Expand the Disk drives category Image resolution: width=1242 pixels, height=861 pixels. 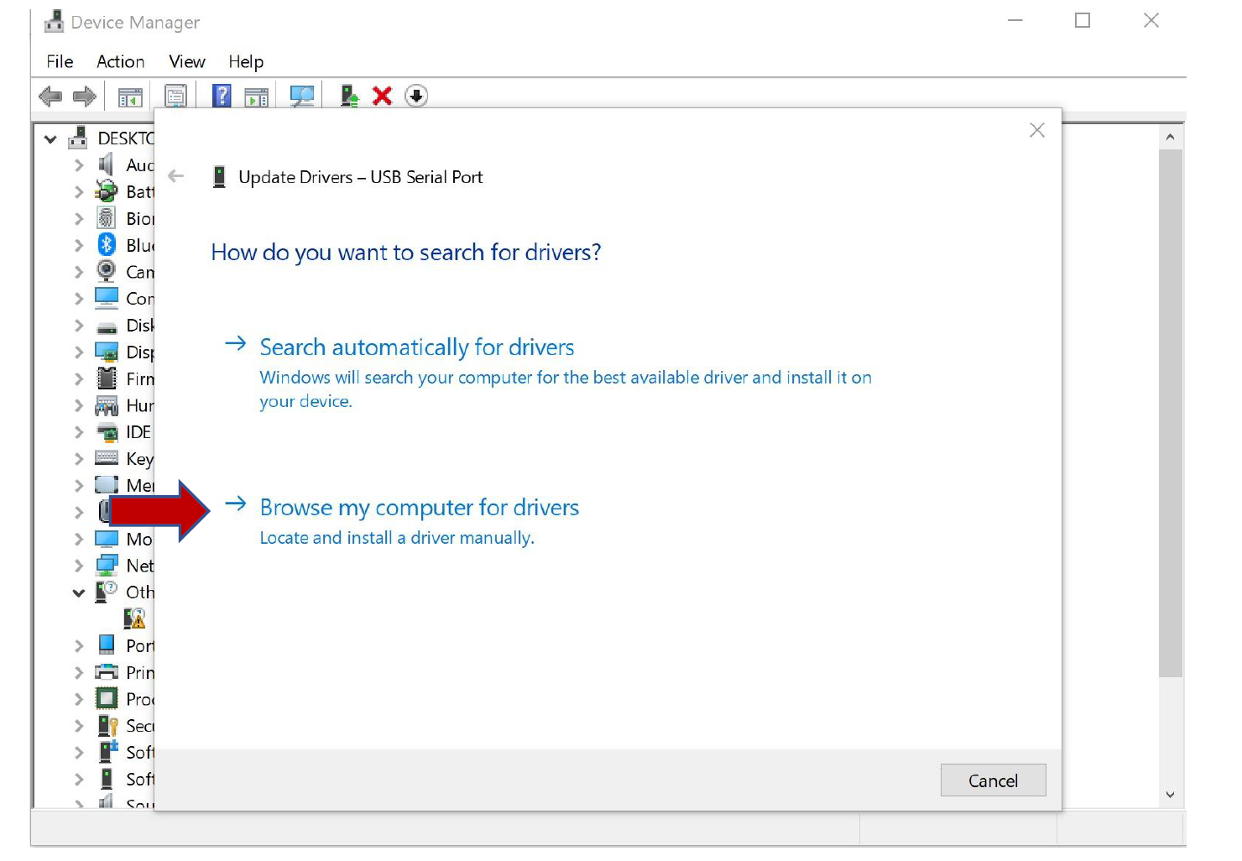[x=77, y=325]
